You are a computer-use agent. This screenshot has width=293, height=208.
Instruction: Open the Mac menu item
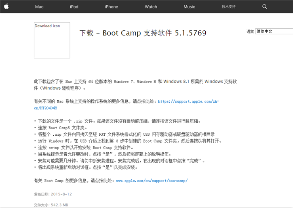coord(39,7)
